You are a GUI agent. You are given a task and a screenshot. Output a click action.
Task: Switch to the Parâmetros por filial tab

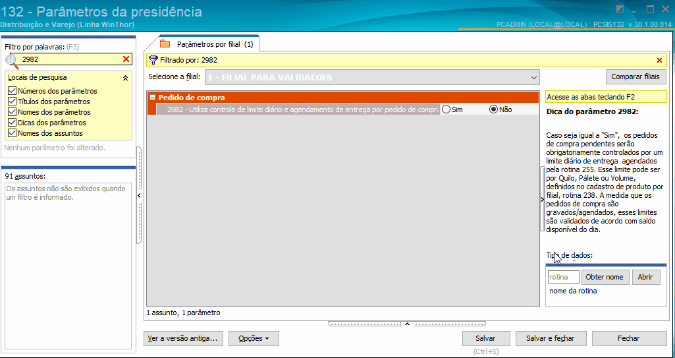coord(209,44)
